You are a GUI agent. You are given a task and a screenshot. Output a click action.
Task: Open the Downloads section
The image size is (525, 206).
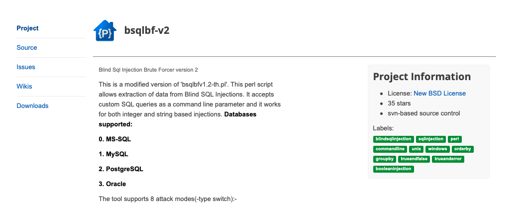32,106
